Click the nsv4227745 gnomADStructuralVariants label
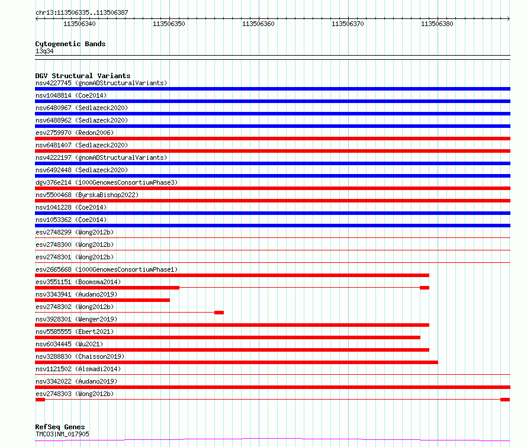 coord(101,83)
